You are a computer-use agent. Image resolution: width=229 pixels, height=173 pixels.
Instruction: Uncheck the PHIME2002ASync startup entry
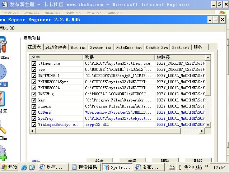[34, 82]
